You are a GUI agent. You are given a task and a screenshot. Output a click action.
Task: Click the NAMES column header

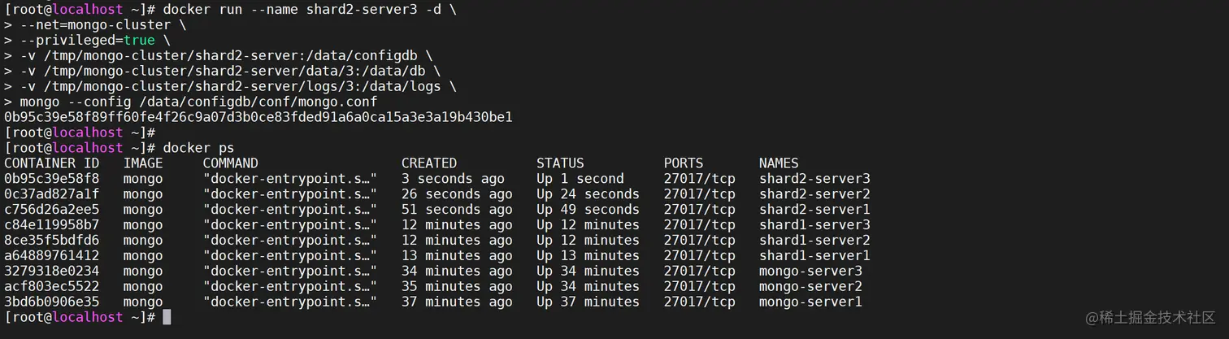(779, 163)
